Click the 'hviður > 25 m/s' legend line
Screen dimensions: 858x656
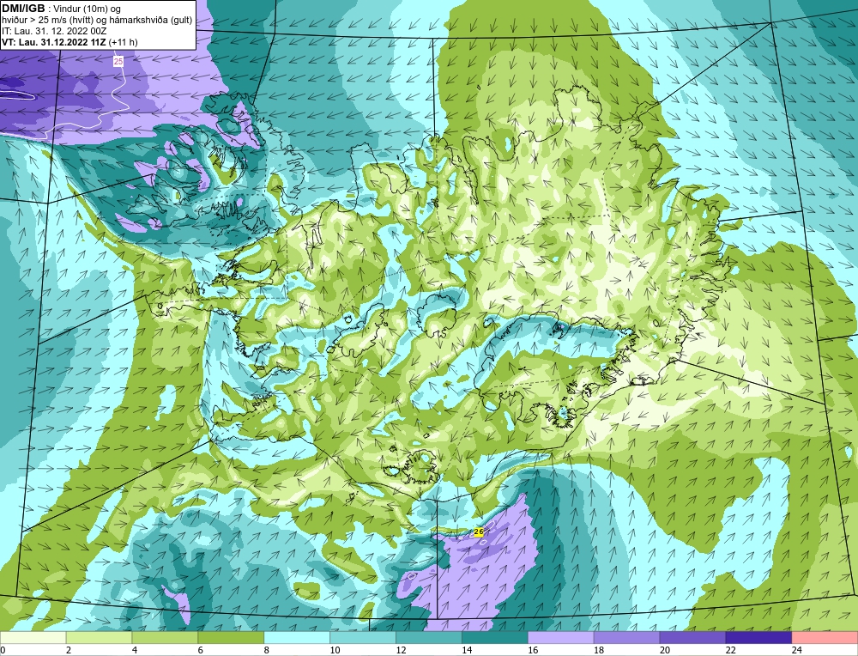(97, 21)
